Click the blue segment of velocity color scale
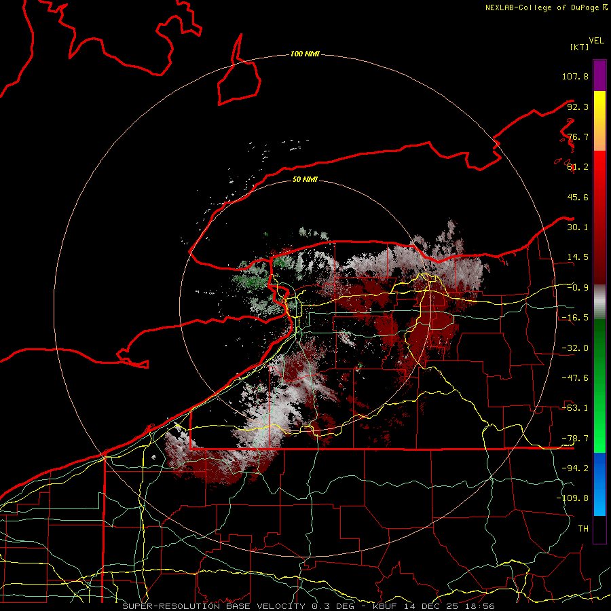 (599, 484)
